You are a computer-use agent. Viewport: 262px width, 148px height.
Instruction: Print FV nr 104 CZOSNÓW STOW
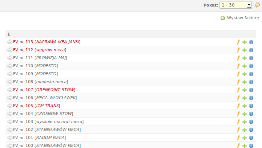pos(10,114)
